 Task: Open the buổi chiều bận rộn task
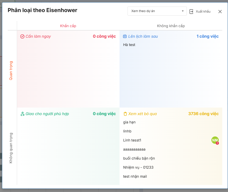[139, 158]
